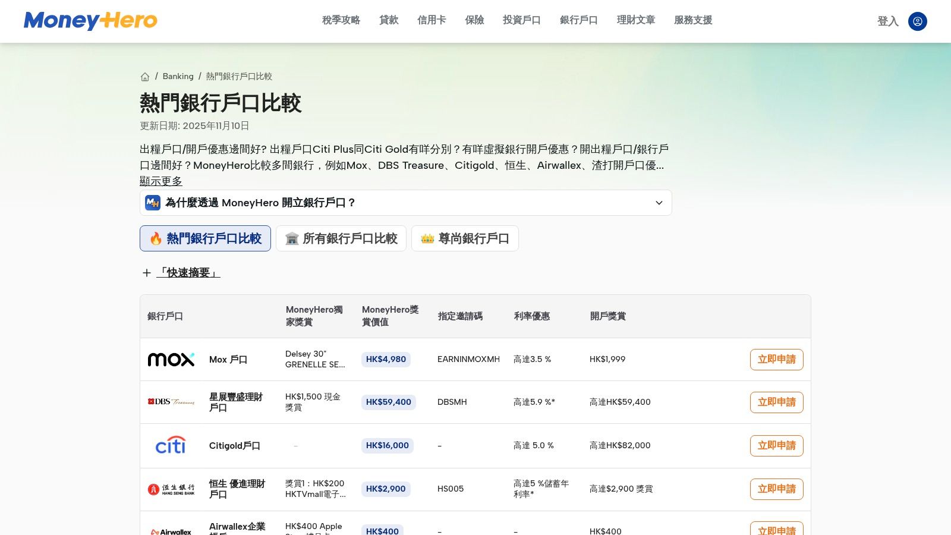Click the MoneyHero logo
951x535 pixels.
point(90,21)
